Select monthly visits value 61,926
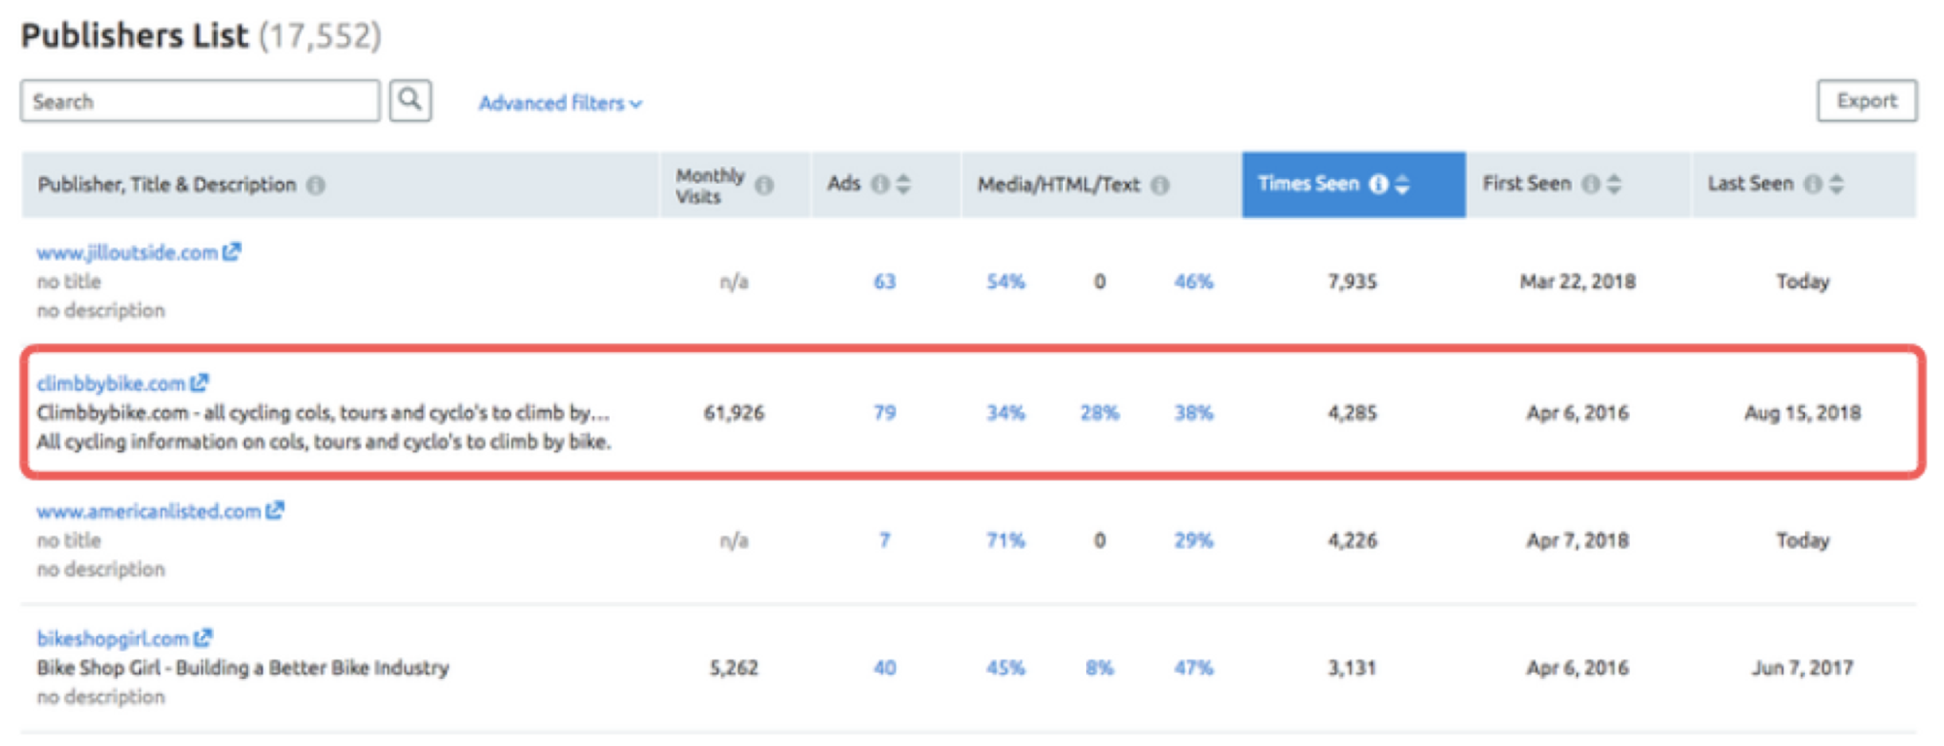 tap(734, 413)
